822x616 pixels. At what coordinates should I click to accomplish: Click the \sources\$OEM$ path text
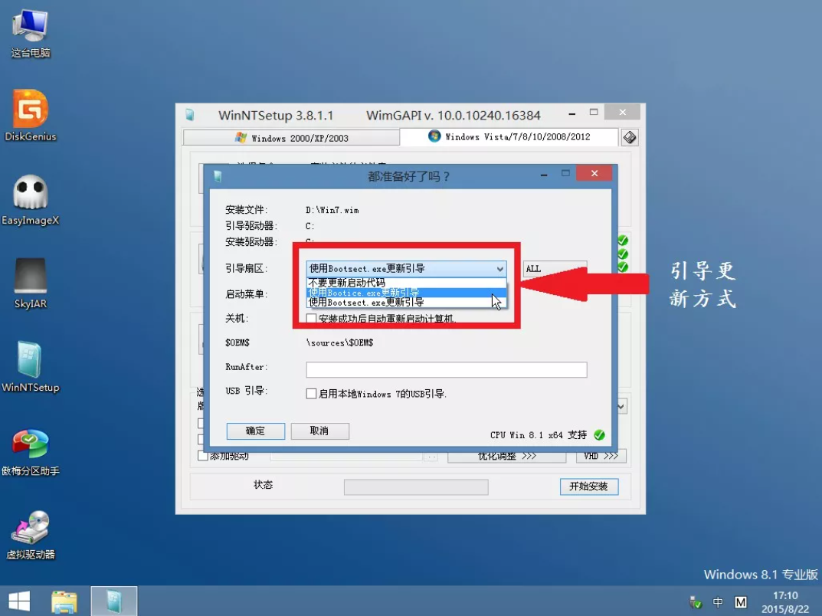coord(339,343)
